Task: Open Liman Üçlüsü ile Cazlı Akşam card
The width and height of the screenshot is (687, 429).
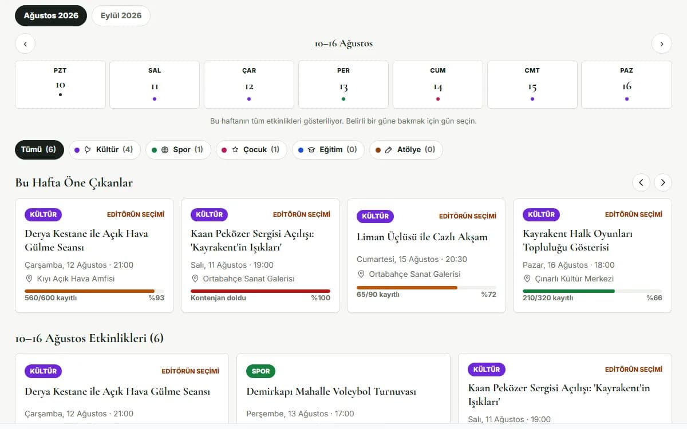Action: click(427, 256)
